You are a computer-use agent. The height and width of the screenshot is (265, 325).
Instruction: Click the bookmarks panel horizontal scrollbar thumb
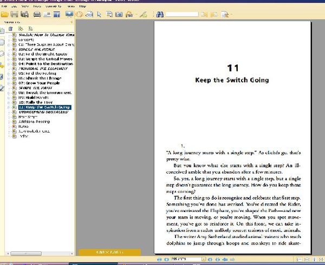point(26,254)
